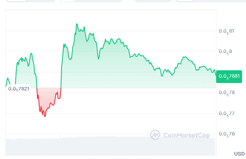Open the CoinMarketCap watermark text link
This screenshot has height=159, width=246.
coord(186,135)
